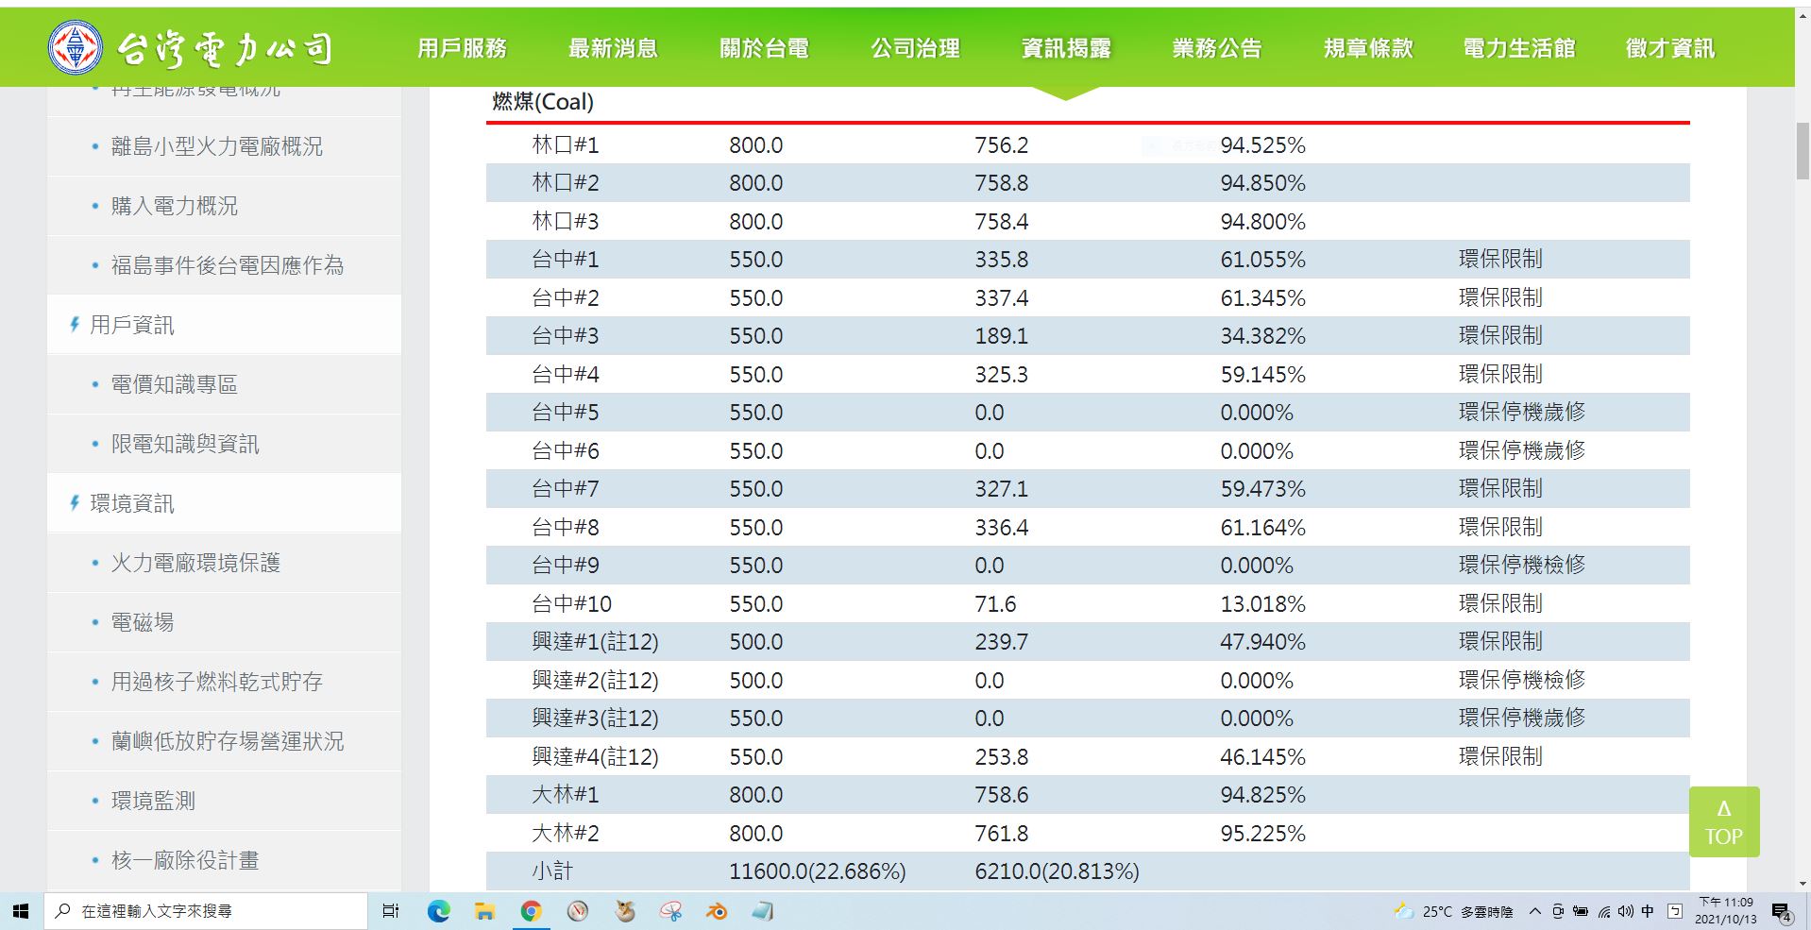1811x930 pixels.
Task: Open the compass-dial app icon in taskbar
Action: 578,911
